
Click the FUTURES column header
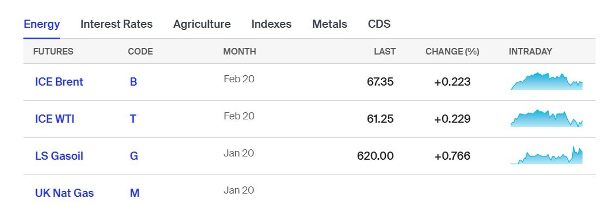tap(53, 52)
